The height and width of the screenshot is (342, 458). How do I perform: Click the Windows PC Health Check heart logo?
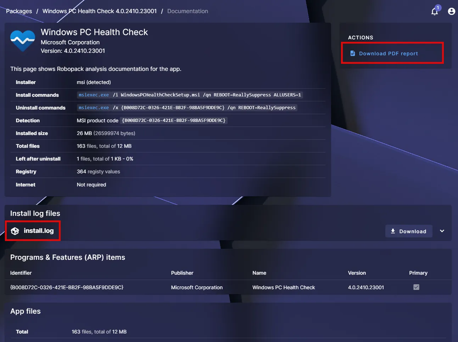[23, 41]
